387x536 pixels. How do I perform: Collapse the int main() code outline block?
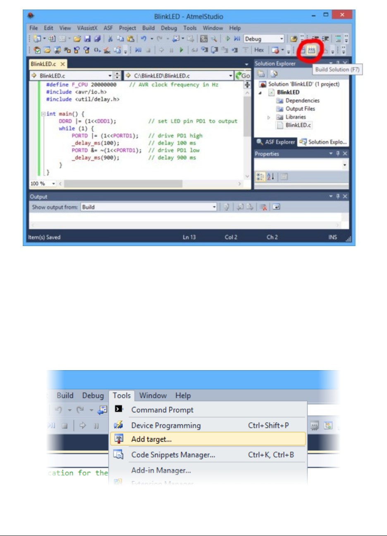(43, 114)
